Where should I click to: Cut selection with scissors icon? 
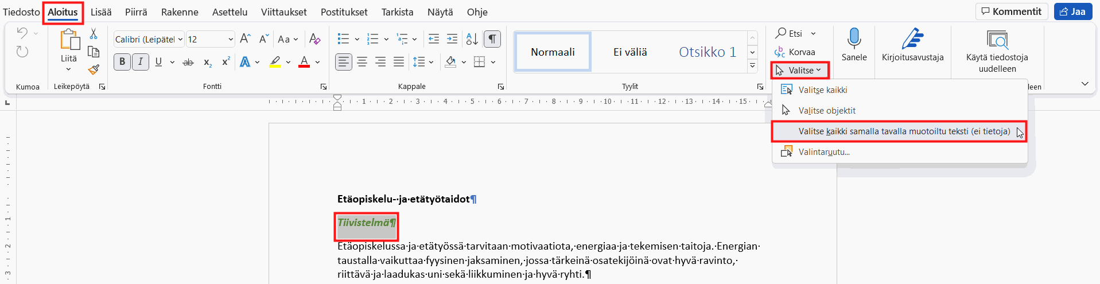coord(94,34)
